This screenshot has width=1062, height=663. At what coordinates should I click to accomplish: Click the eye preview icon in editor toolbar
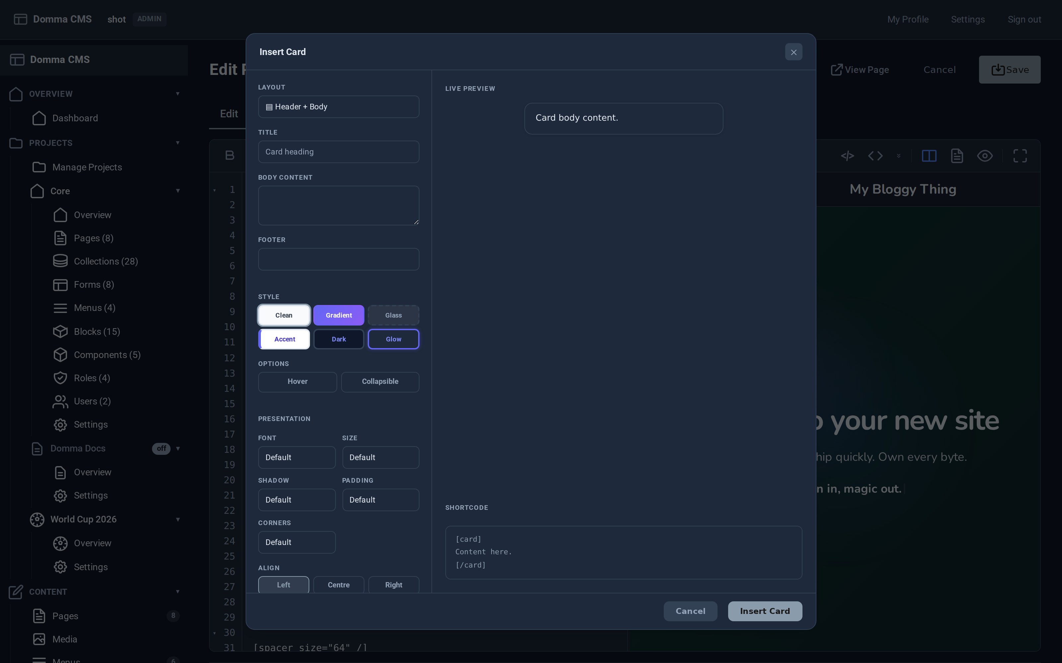pos(985,156)
